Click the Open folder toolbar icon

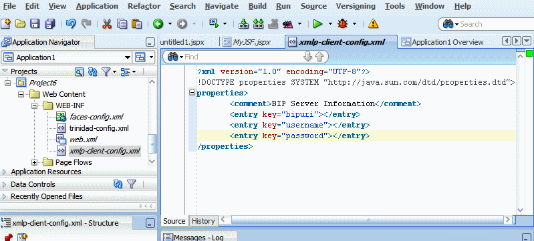click(x=21, y=24)
